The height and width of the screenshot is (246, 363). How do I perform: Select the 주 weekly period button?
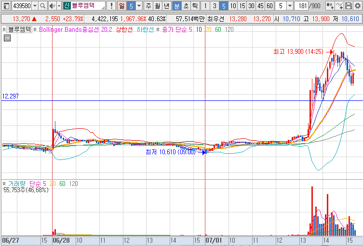tap(148, 6)
